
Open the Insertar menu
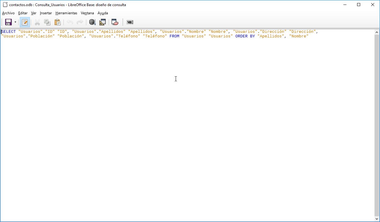pyautogui.click(x=46, y=13)
